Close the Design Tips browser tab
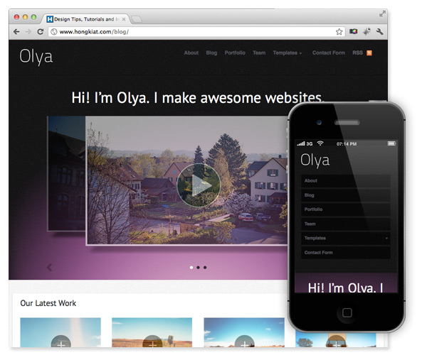Image resolution: width=427 pixels, height=355 pixels. pos(124,19)
